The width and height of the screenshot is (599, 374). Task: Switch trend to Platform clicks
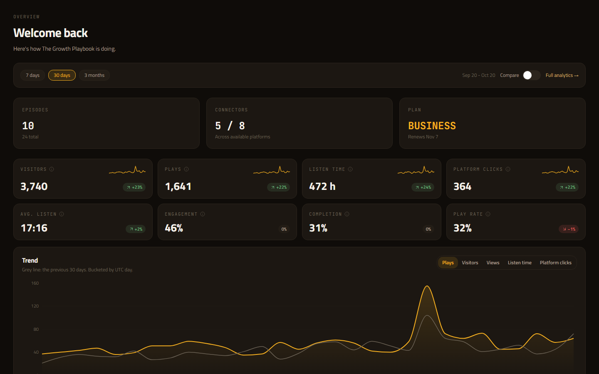click(556, 263)
